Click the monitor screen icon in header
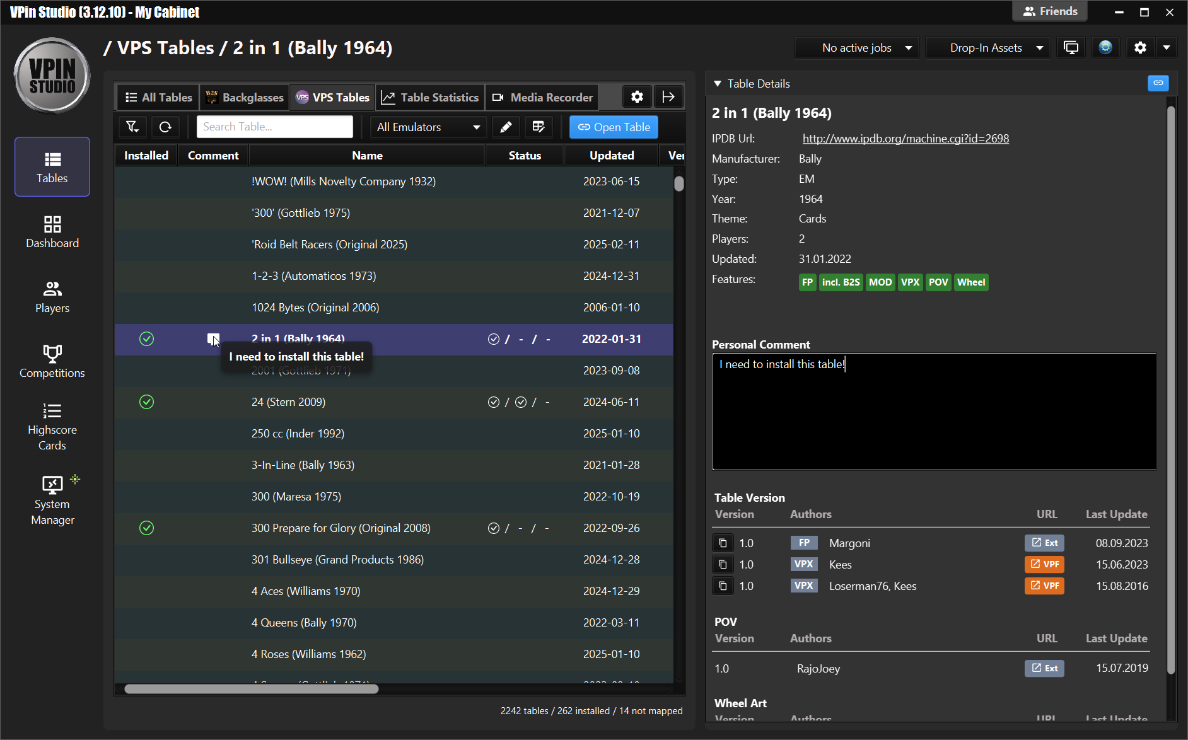The height and width of the screenshot is (740, 1188). [1071, 48]
